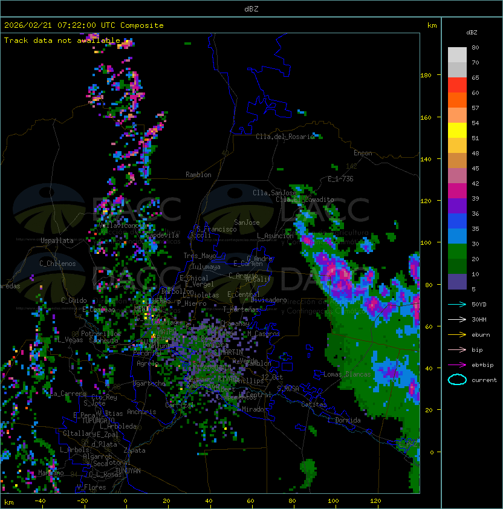Click the 'dBZ' title at the top
The width and height of the screenshot is (503, 509).
tap(251, 8)
